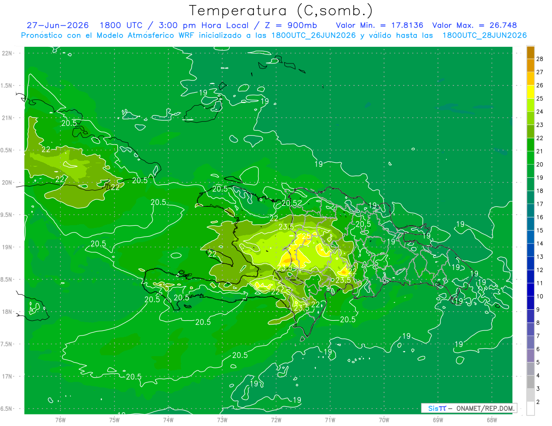Click the "72W" longitude axis label

click(x=276, y=420)
